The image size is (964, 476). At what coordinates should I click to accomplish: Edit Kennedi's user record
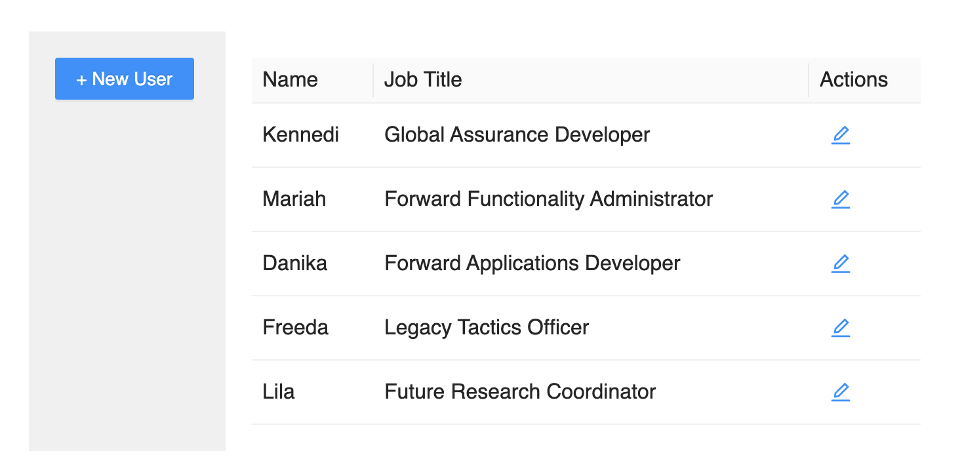point(840,135)
